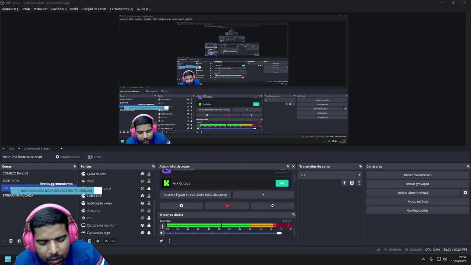Unlock the Captura de jogo source
Viewport: 471px width, 265px height.
pos(149,233)
